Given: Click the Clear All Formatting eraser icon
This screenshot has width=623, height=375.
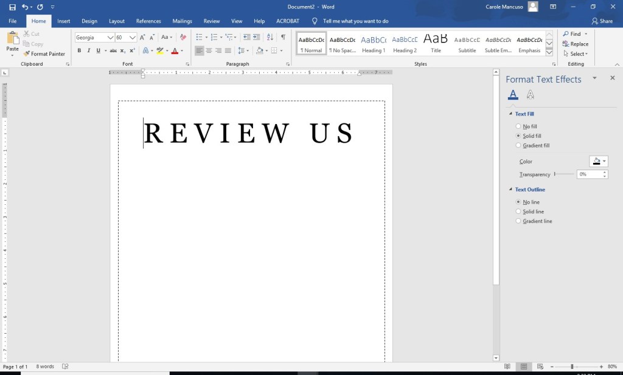Looking at the screenshot, I should pyautogui.click(x=183, y=37).
